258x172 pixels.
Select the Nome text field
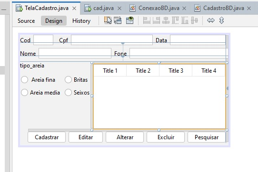coord(75,53)
